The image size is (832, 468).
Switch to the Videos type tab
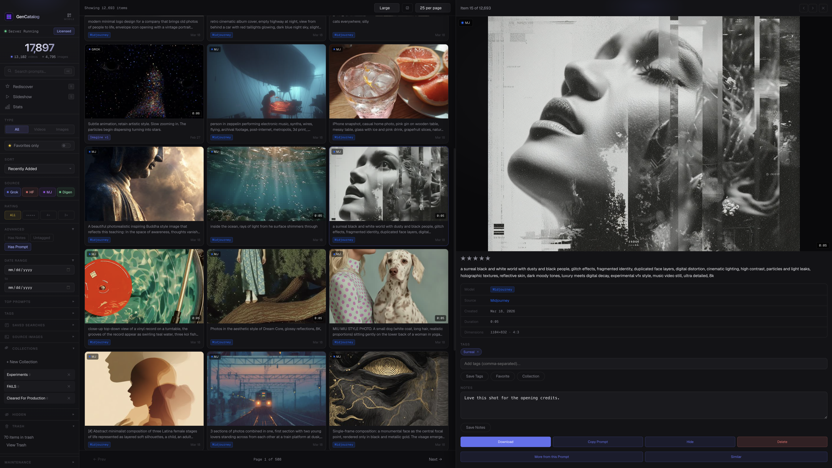click(x=39, y=129)
